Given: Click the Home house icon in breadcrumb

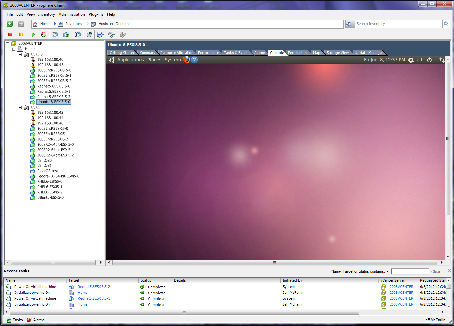Looking at the screenshot, I should pyautogui.click(x=35, y=24).
